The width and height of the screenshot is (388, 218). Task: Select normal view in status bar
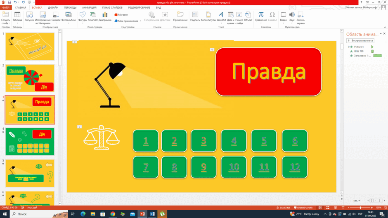point(320,208)
